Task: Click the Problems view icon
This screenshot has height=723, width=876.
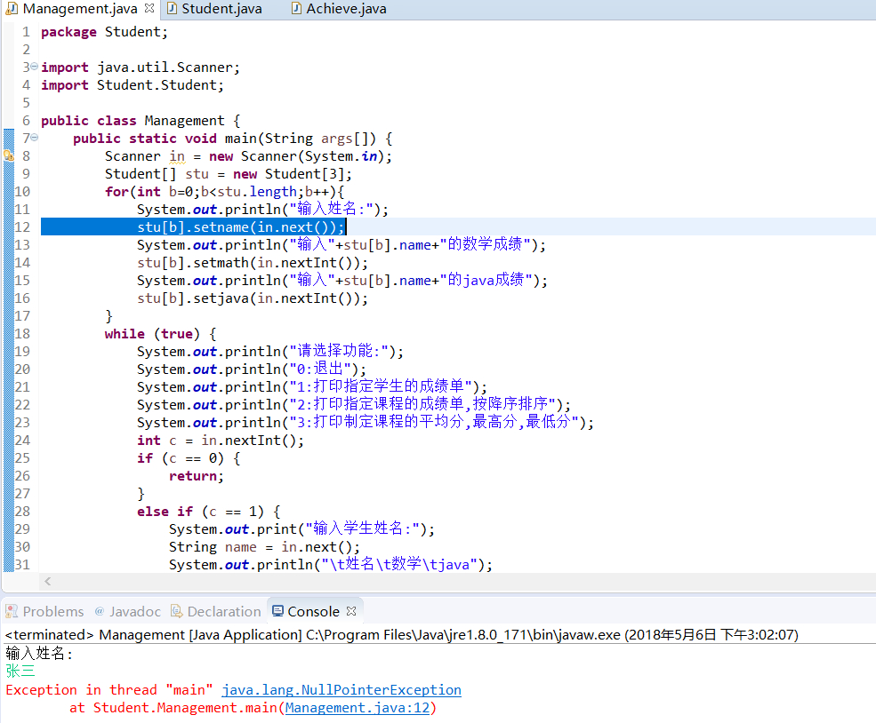Action: click(12, 611)
